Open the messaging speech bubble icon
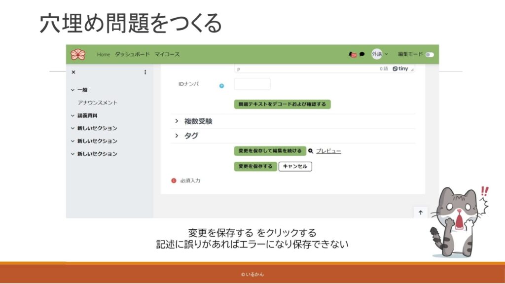Screen dimensions: 505x284 [362, 55]
